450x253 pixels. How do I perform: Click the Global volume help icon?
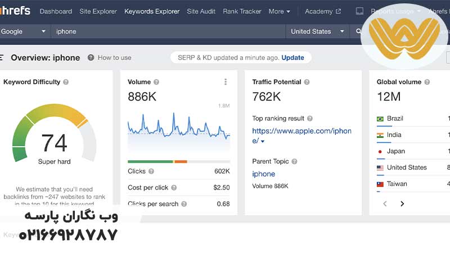click(427, 82)
